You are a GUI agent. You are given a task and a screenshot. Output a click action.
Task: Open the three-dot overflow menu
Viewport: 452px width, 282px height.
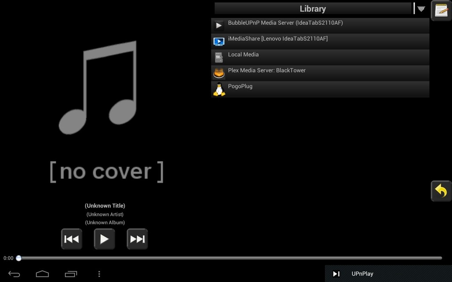click(x=99, y=274)
